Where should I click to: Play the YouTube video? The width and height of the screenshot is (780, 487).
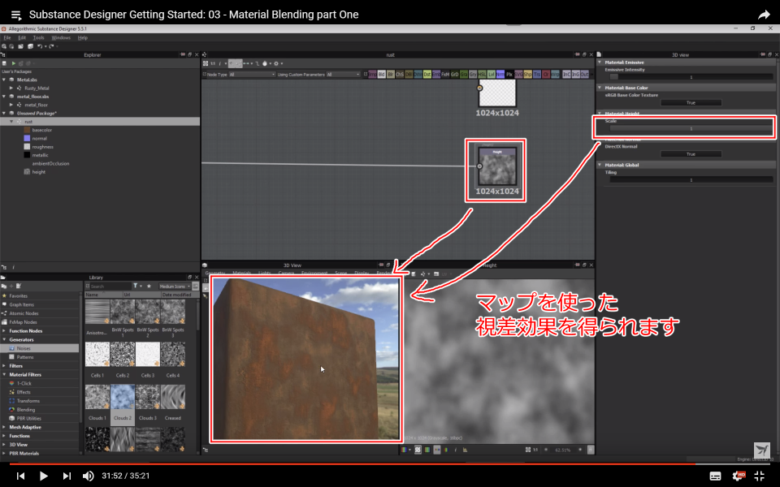(43, 476)
